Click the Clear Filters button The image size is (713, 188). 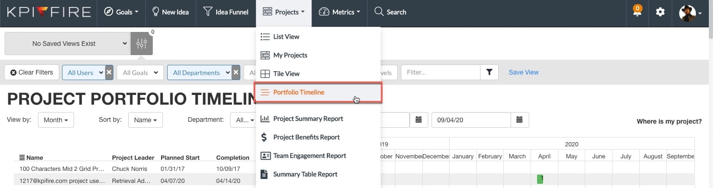click(x=32, y=72)
